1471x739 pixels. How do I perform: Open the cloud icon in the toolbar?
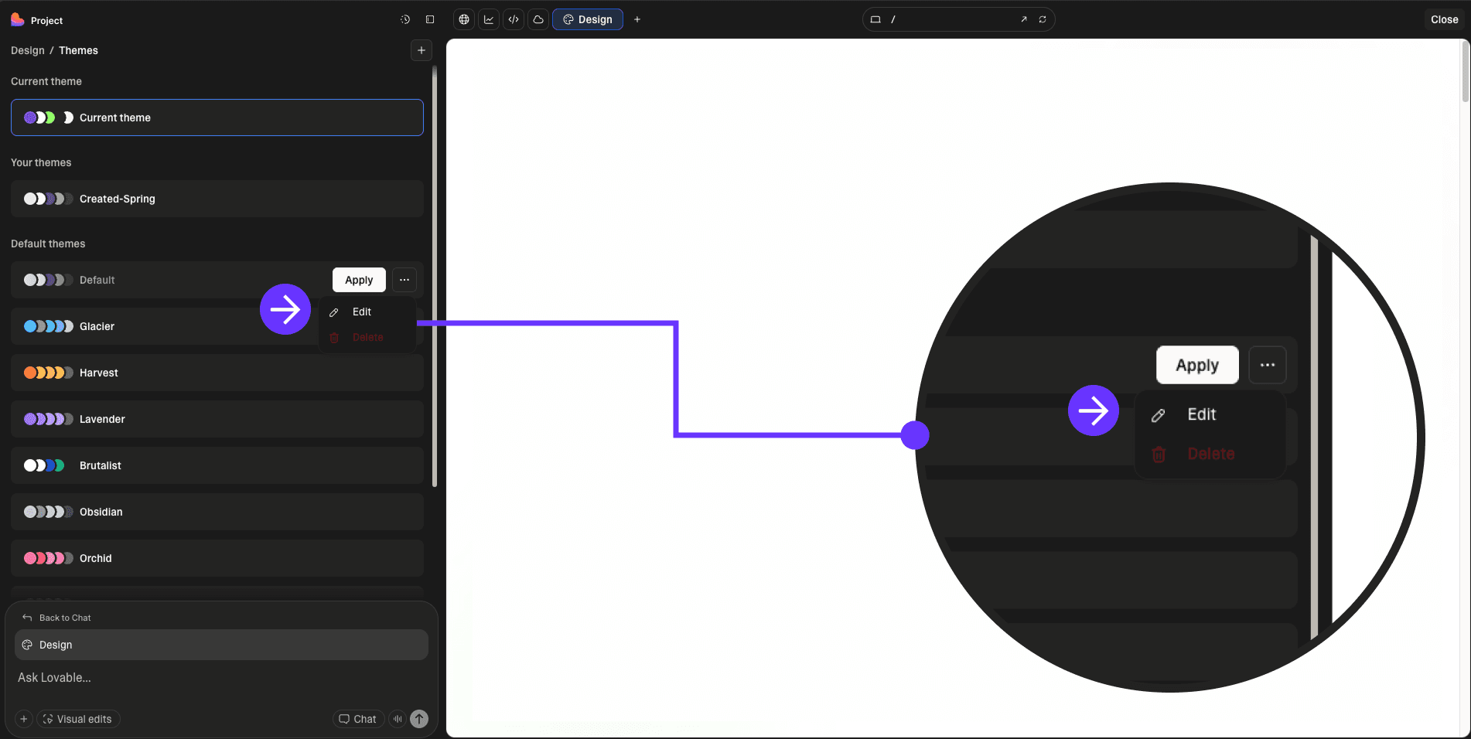pos(538,19)
